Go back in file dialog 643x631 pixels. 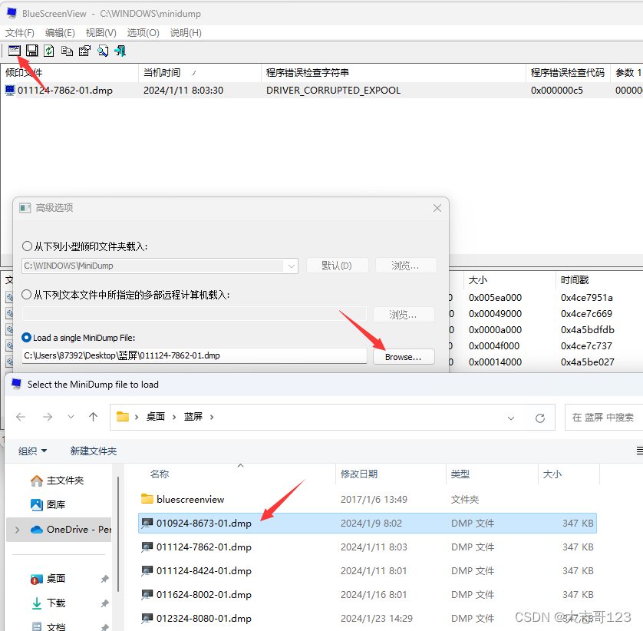tap(21, 417)
